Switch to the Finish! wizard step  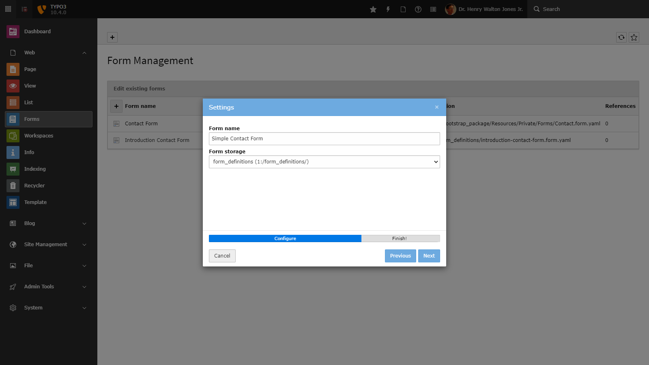(400, 238)
